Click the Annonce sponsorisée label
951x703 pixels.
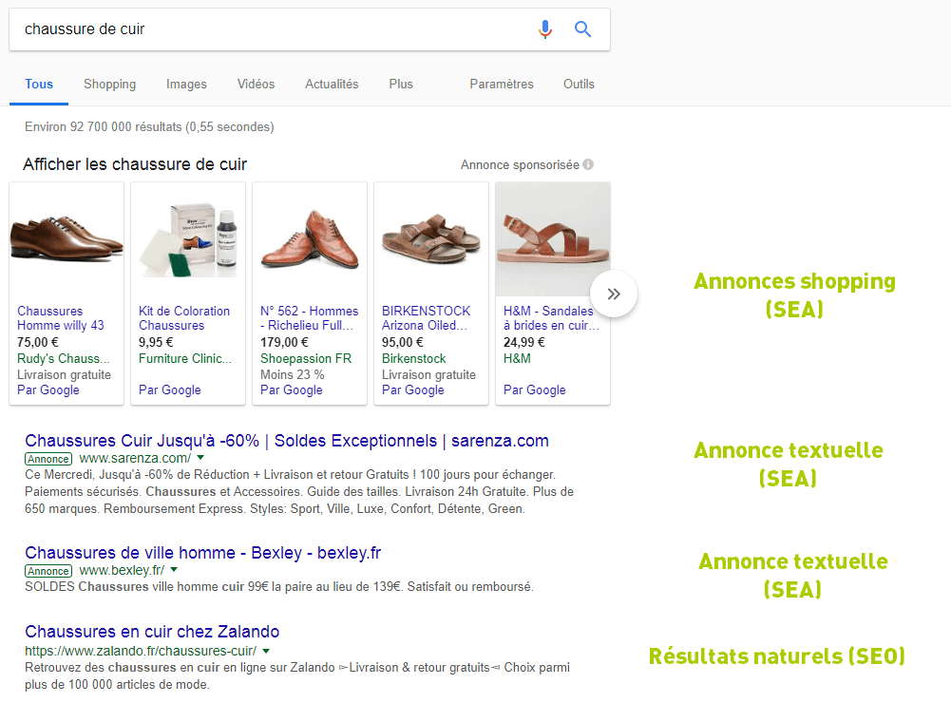[520, 165]
